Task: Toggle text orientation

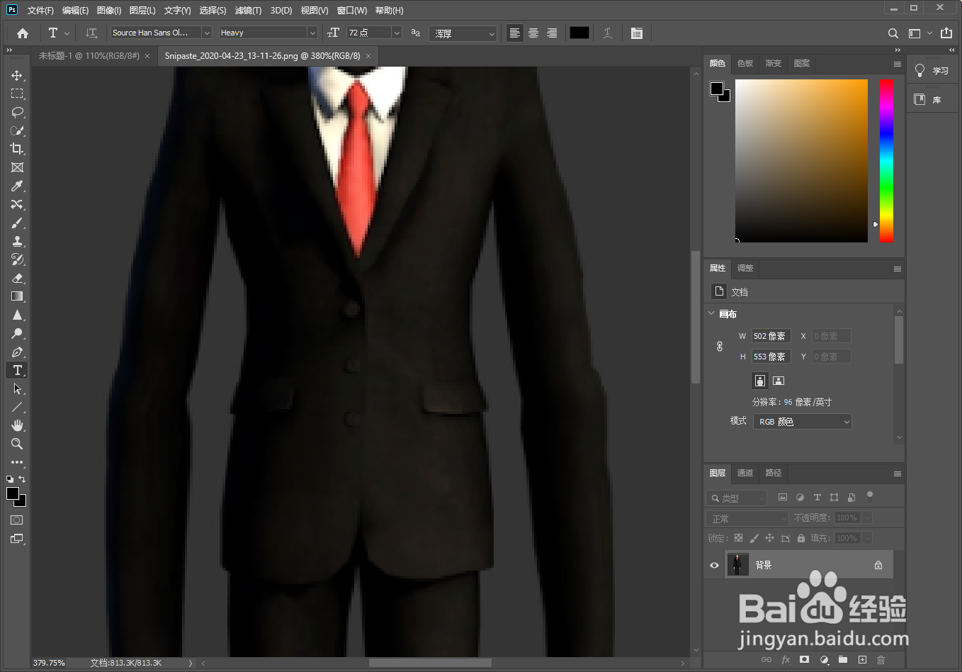Action: click(x=91, y=33)
